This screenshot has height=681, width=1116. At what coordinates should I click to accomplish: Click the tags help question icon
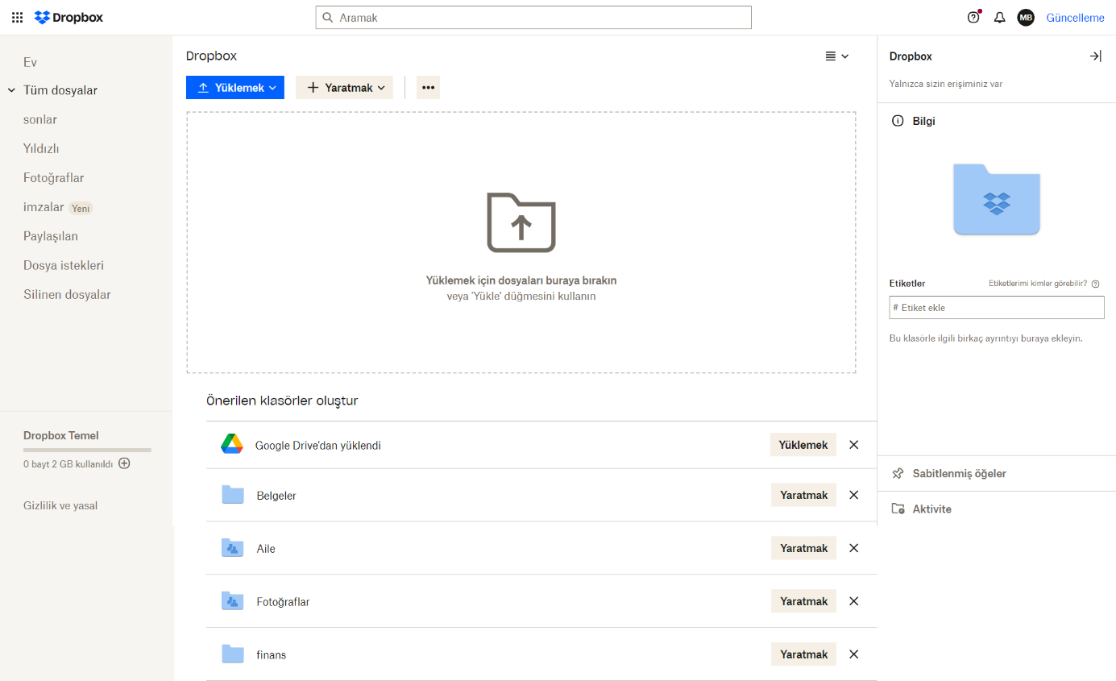(x=1095, y=284)
